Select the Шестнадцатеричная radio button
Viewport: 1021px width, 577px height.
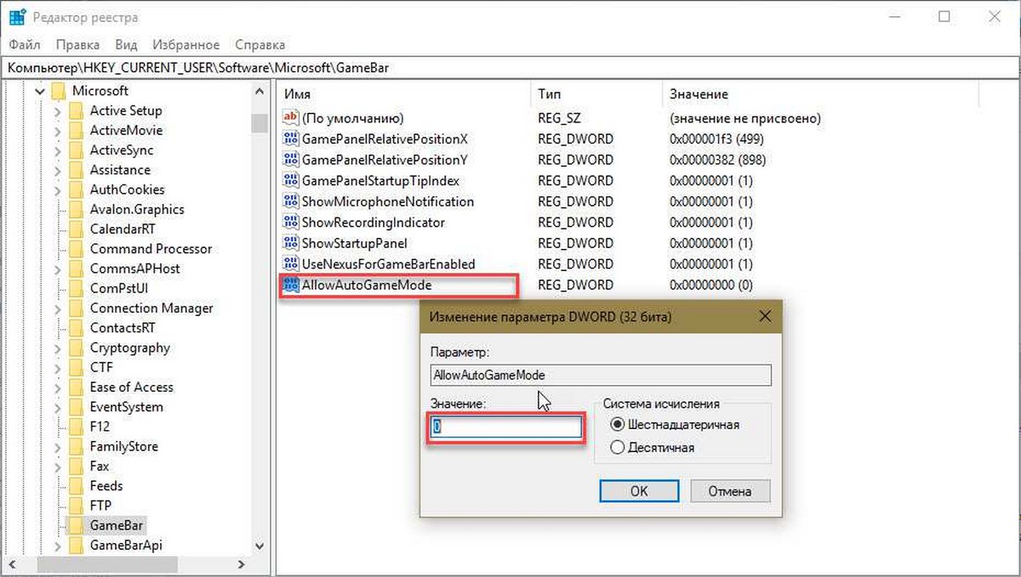(618, 424)
